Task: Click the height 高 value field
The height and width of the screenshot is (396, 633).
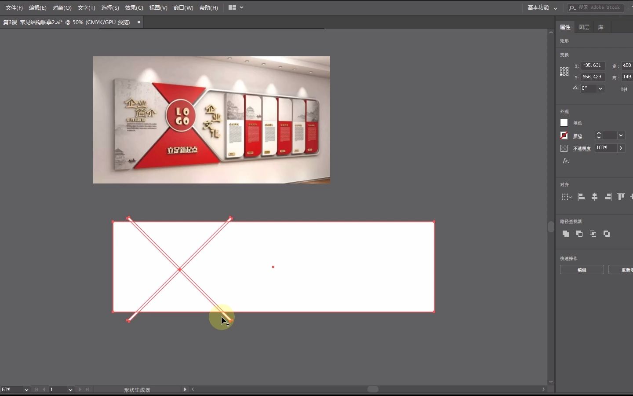Action: (x=627, y=77)
